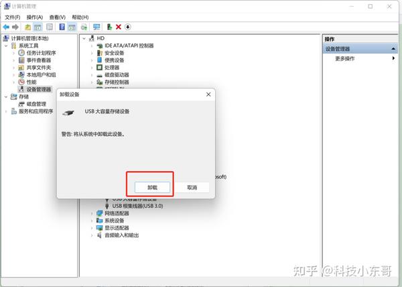Expand the IDE ATA/ATAPI 控制器 node

click(92, 46)
